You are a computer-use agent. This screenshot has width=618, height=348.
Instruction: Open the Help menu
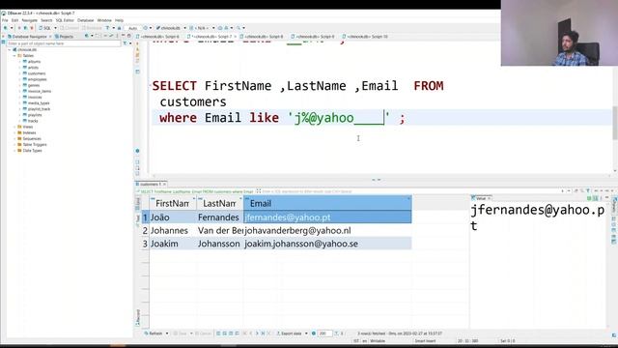(119, 20)
